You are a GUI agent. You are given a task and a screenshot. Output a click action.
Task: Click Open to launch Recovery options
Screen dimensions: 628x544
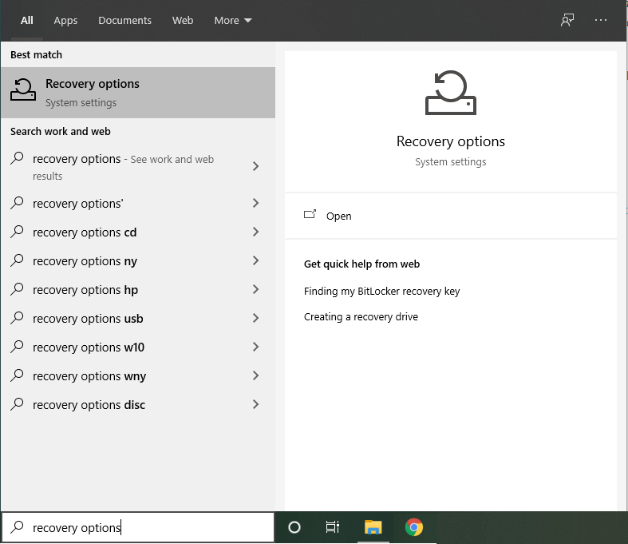pyautogui.click(x=339, y=216)
